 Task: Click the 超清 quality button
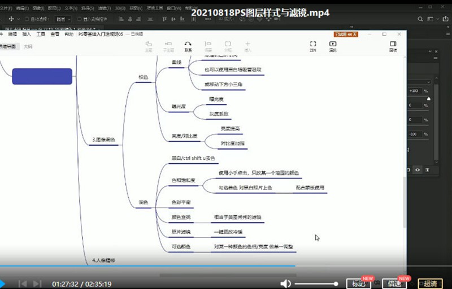[x=430, y=283]
